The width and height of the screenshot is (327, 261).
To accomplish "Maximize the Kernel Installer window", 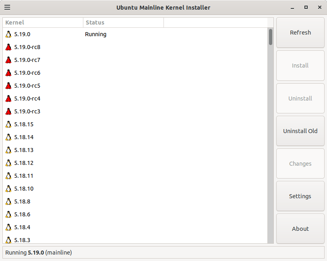I will click(x=306, y=7).
